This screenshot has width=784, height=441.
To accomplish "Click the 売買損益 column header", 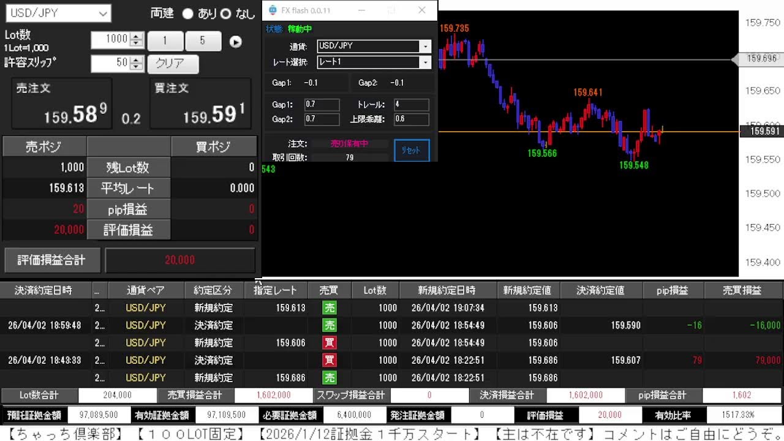I will [x=743, y=290].
